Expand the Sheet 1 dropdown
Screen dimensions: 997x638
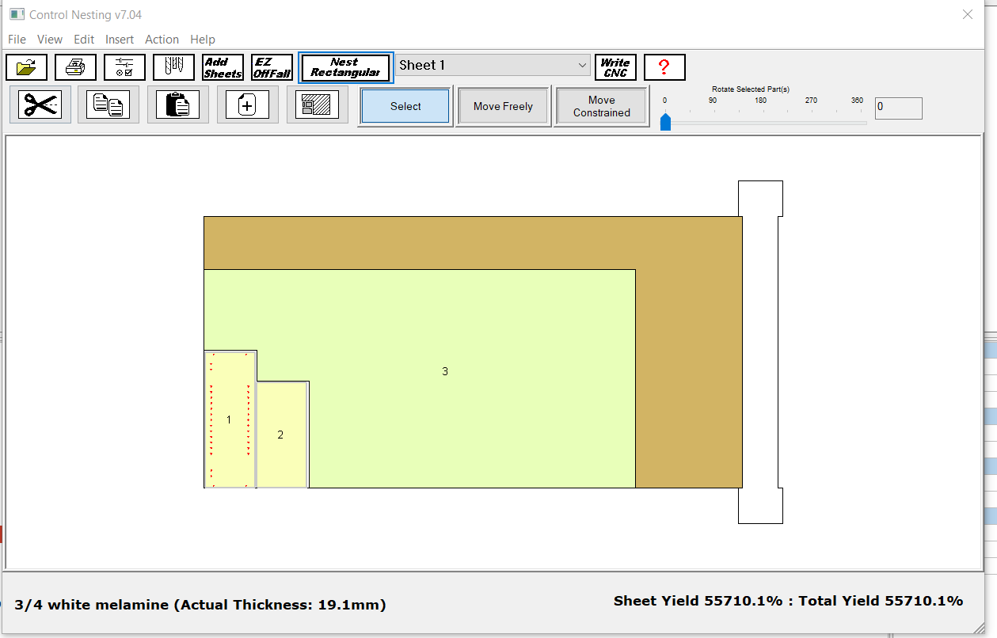(582, 65)
